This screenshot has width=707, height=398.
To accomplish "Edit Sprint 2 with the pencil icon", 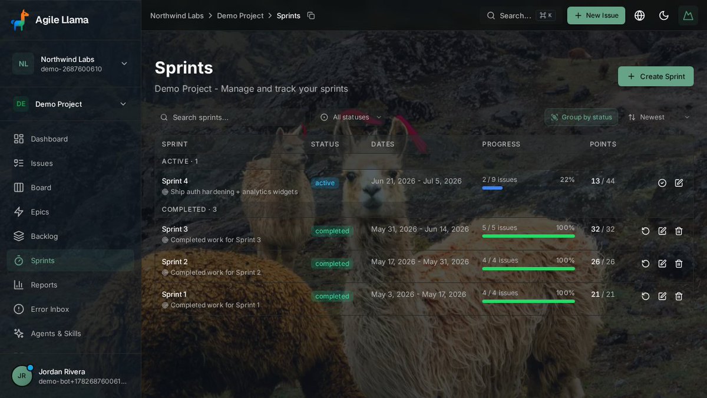I will coord(662,264).
